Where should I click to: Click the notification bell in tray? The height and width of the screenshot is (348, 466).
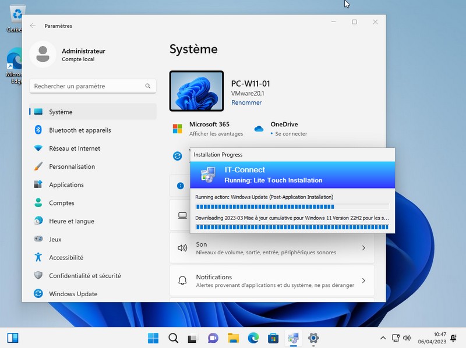(454, 338)
